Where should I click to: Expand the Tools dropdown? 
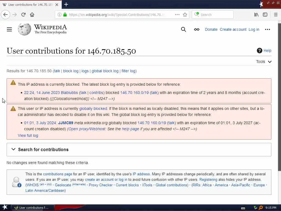tap(264, 62)
